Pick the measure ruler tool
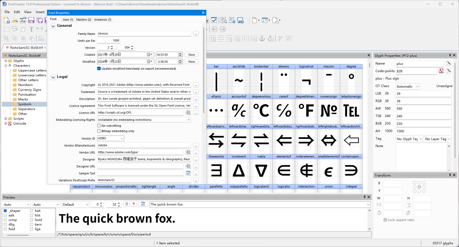 point(40,29)
